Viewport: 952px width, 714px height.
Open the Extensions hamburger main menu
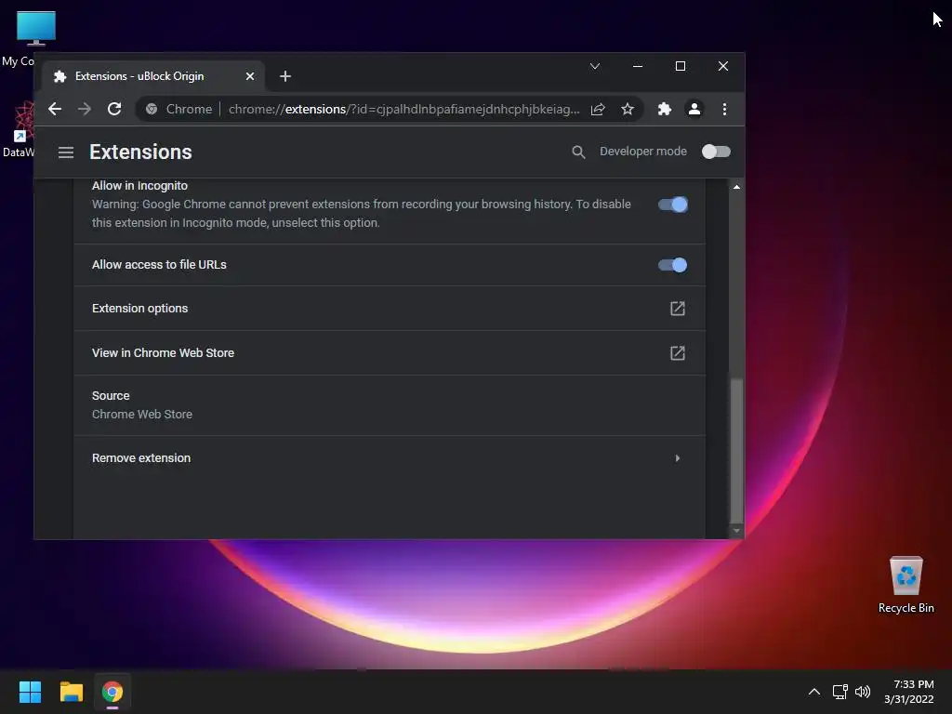(x=66, y=152)
